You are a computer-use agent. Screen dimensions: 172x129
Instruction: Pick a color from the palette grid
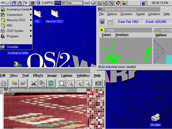tap(96, 107)
